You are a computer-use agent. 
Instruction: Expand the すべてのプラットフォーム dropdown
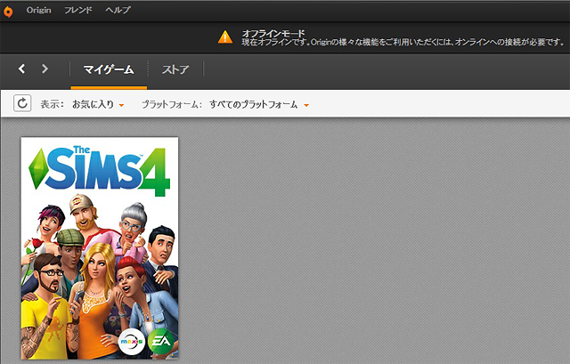(x=259, y=105)
